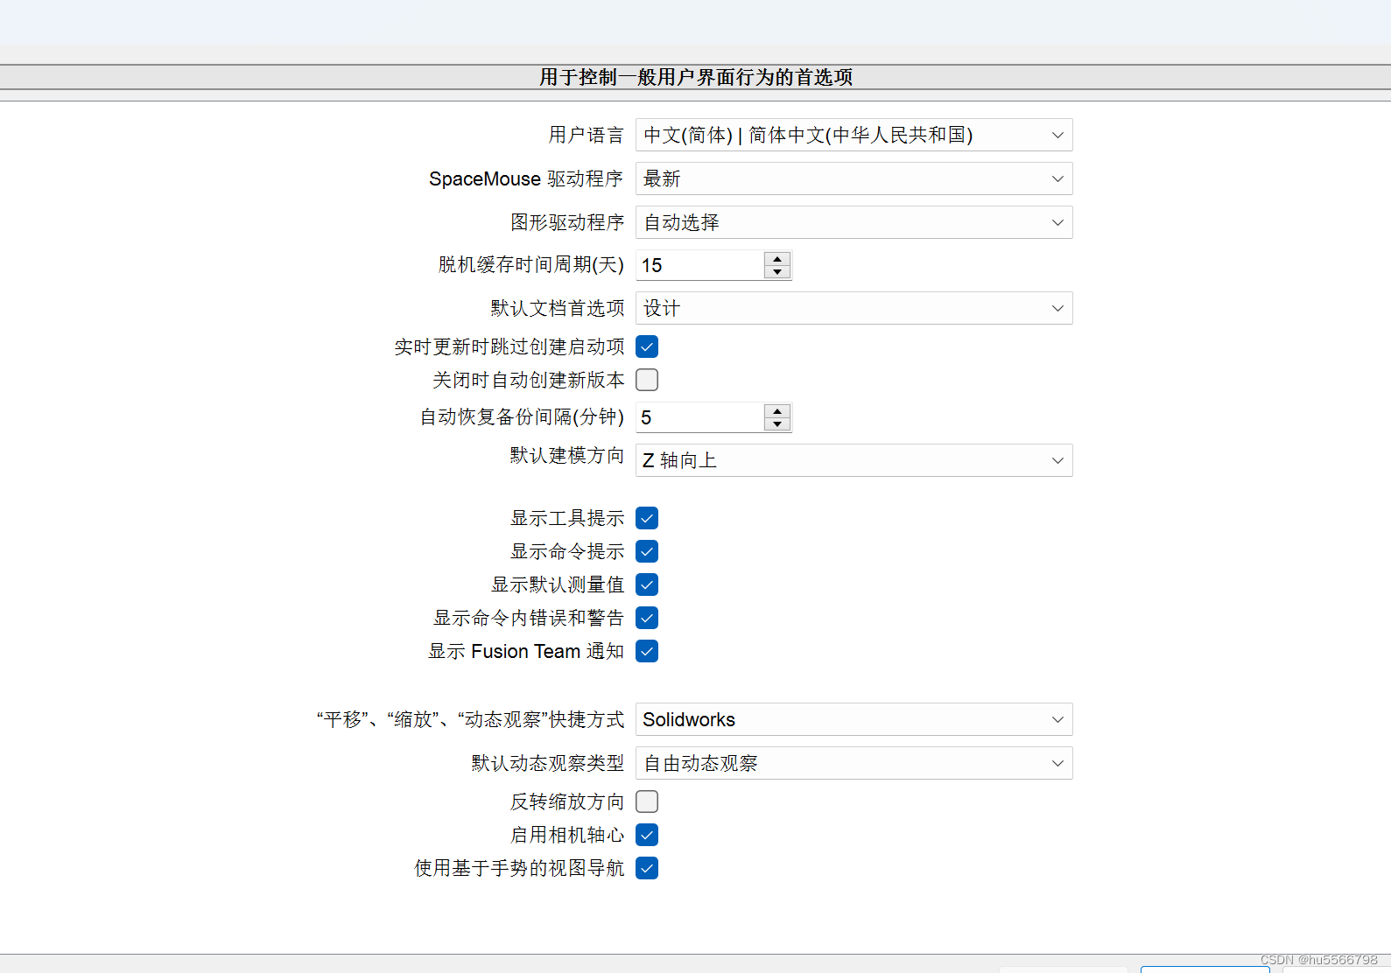Click the 脱机缓存时间周期 value field
The height and width of the screenshot is (973, 1391).
coord(699,265)
